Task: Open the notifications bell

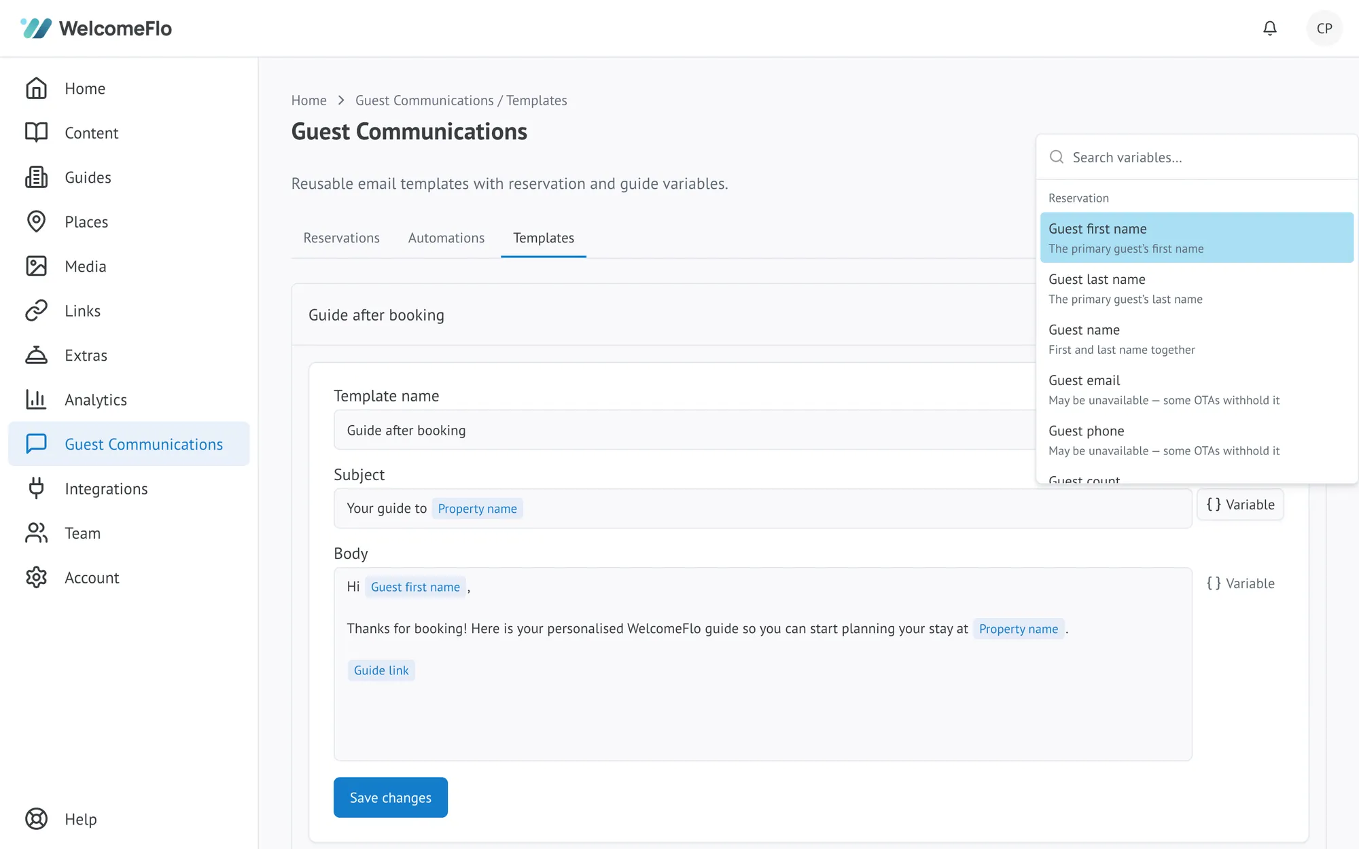Action: click(x=1269, y=29)
